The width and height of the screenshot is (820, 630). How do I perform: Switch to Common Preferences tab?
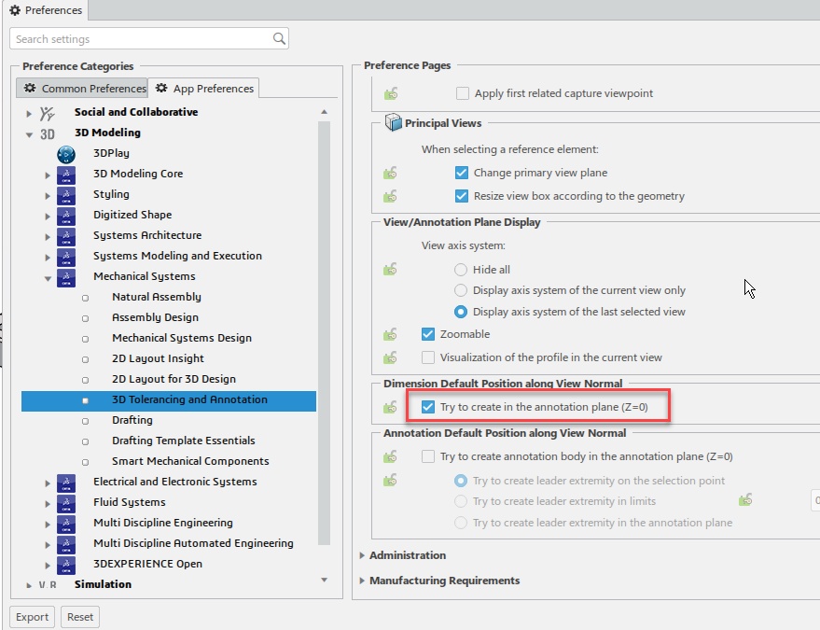(x=84, y=89)
